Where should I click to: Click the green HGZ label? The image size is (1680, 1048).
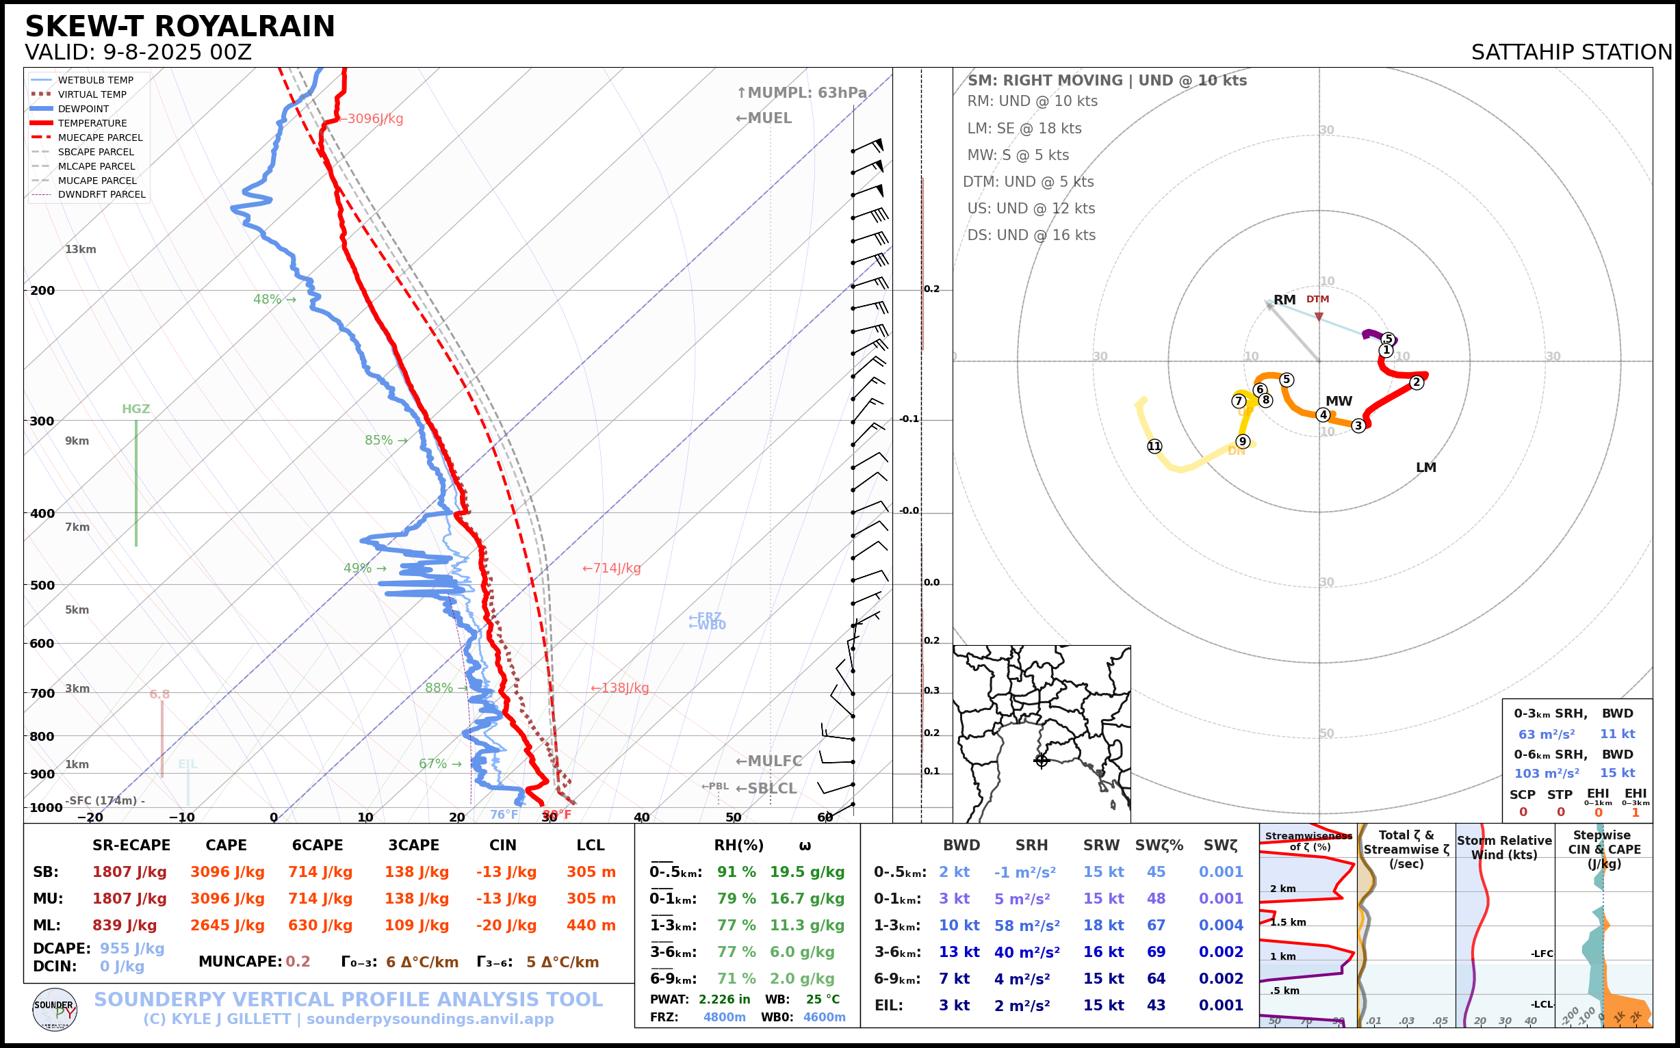coord(136,409)
